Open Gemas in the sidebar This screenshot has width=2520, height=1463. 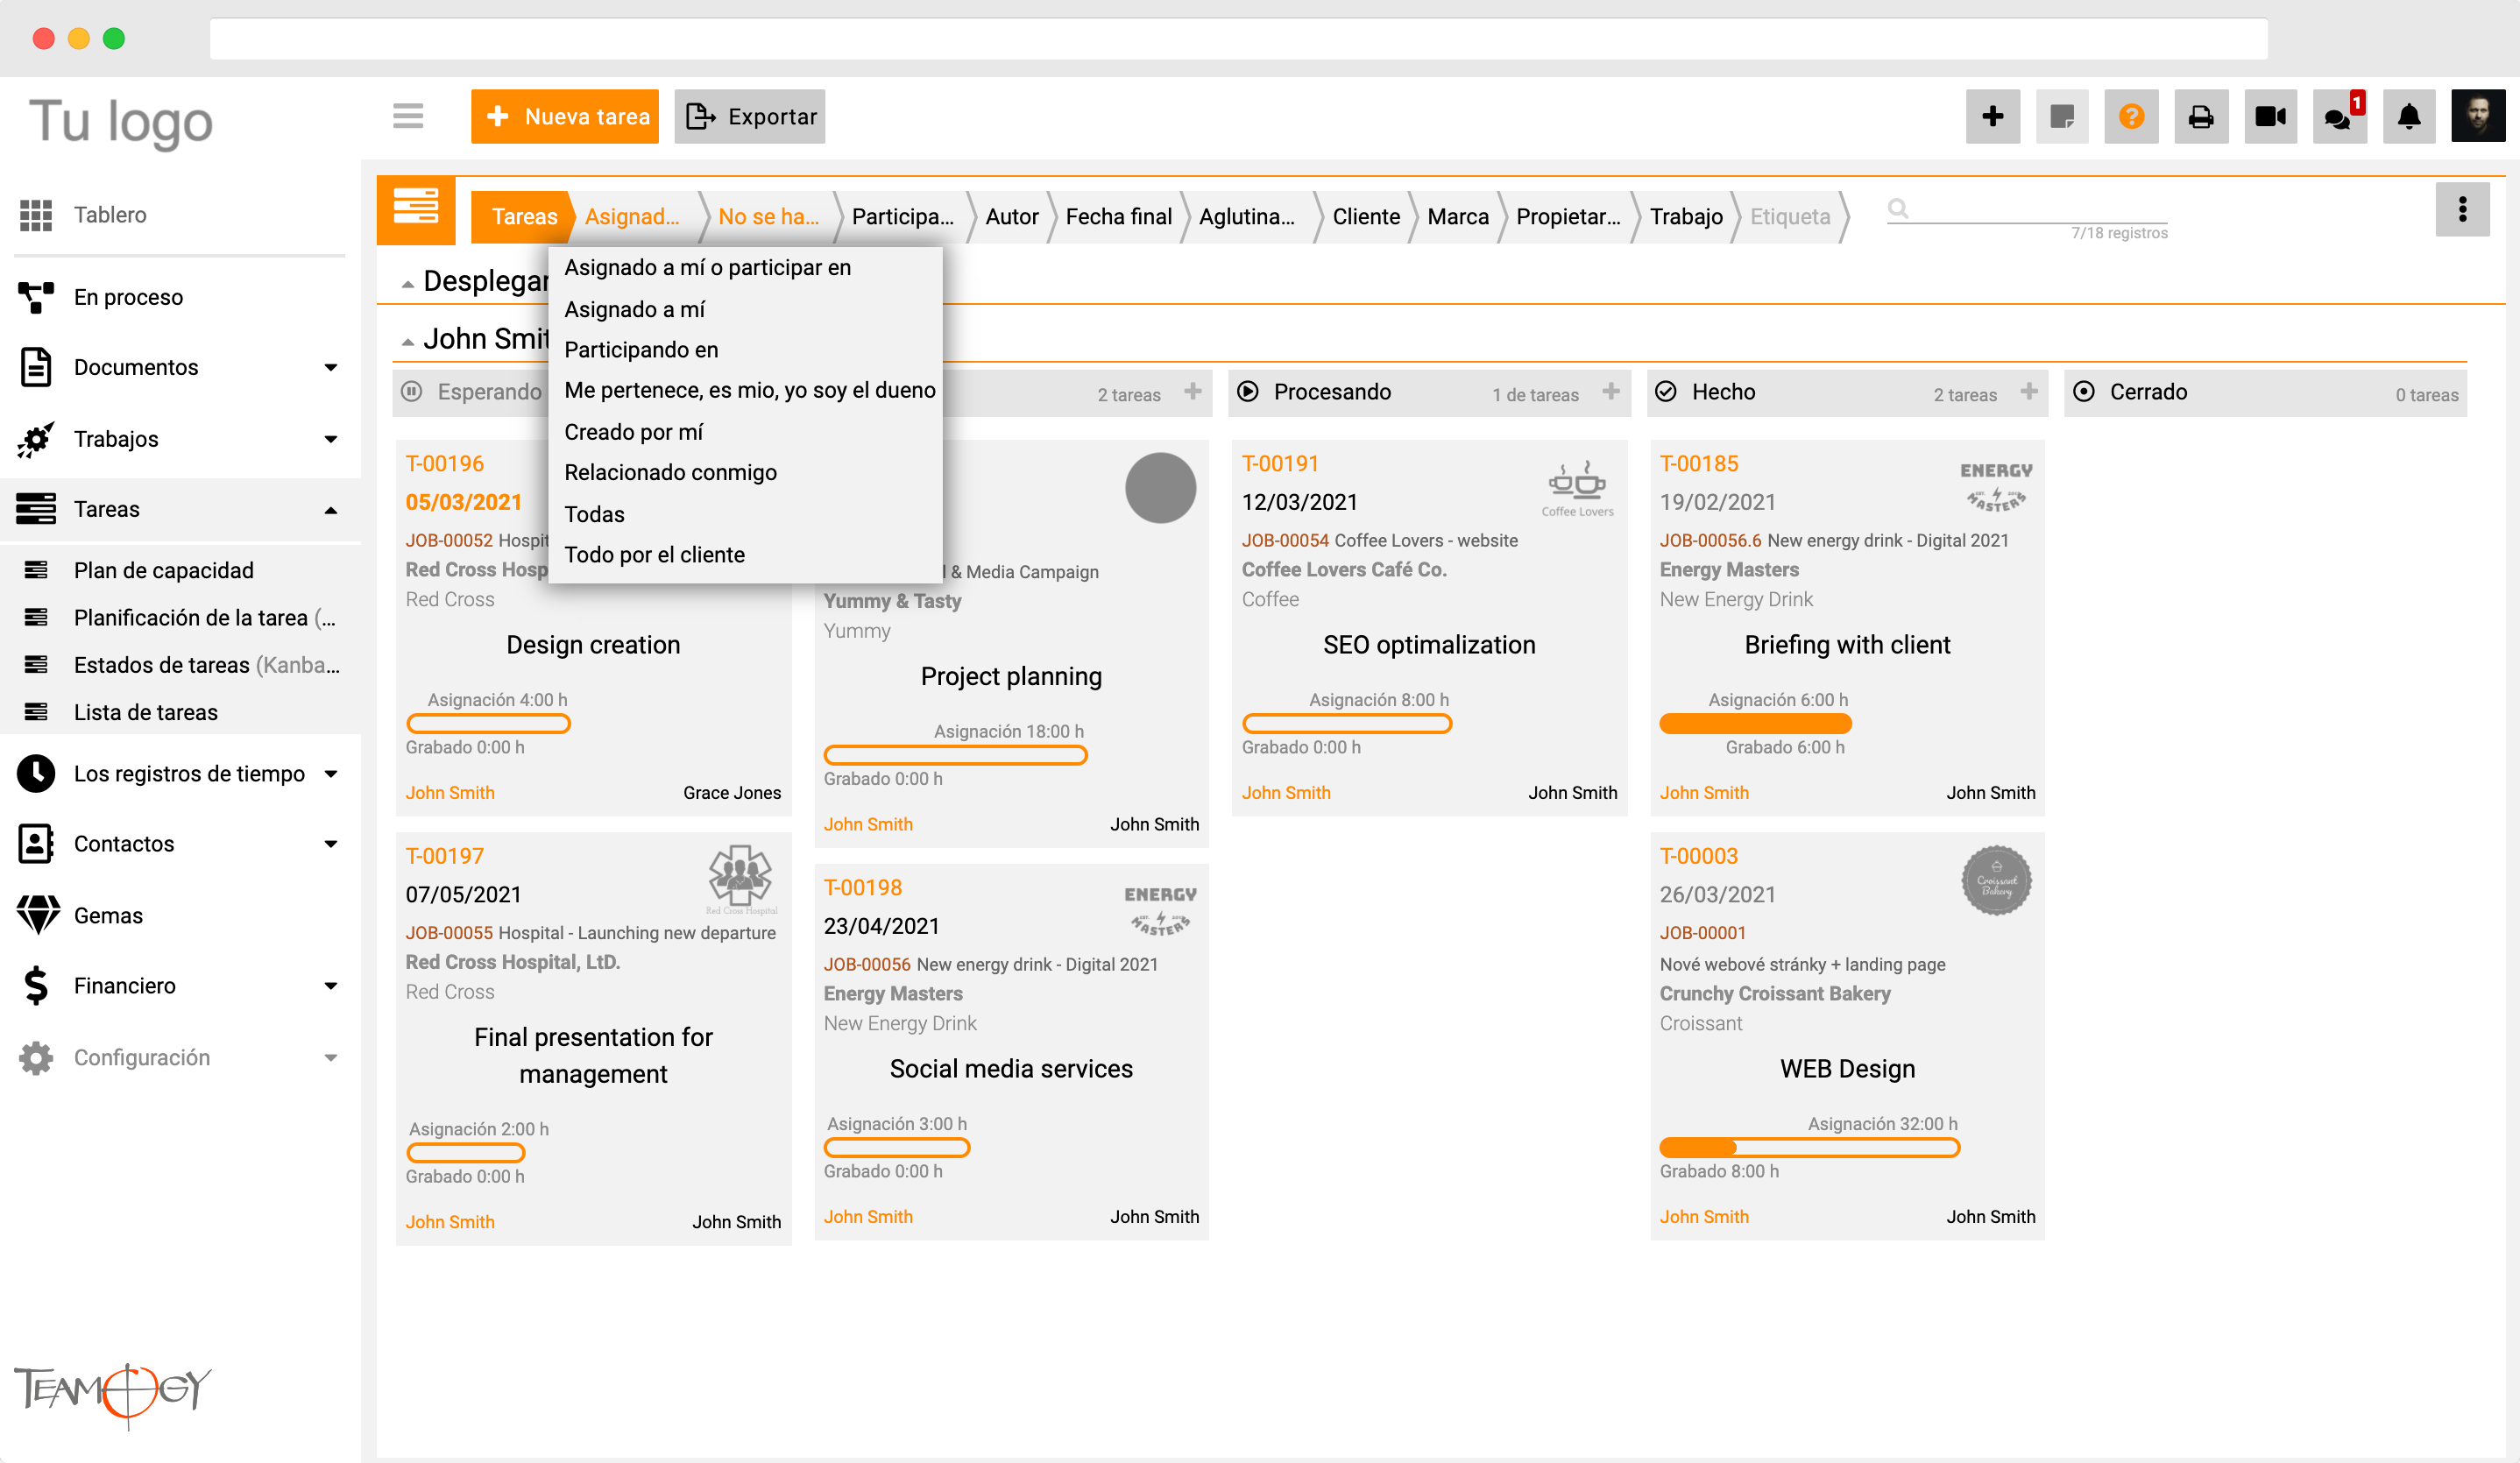[108, 915]
